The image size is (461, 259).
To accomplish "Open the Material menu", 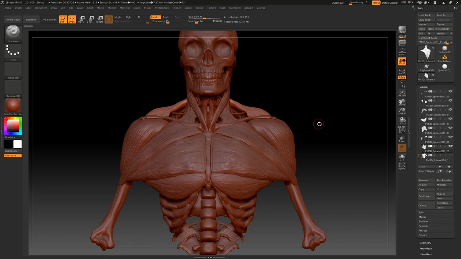I will 125,8.
